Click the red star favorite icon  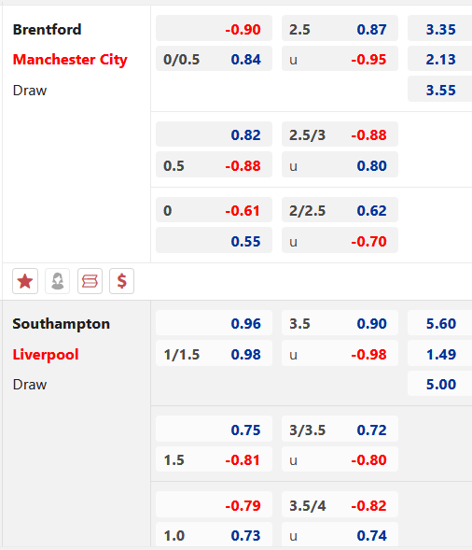[x=25, y=281]
